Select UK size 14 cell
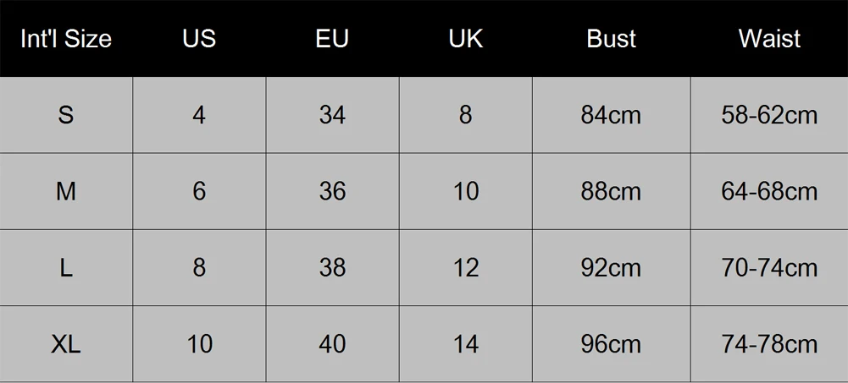Image resolution: width=848 pixels, height=383 pixels. pyautogui.click(x=466, y=344)
